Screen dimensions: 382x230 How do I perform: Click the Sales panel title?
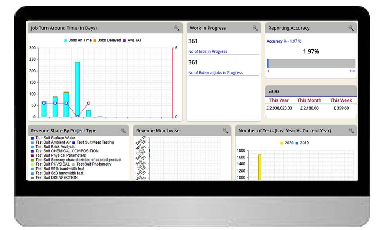click(274, 91)
